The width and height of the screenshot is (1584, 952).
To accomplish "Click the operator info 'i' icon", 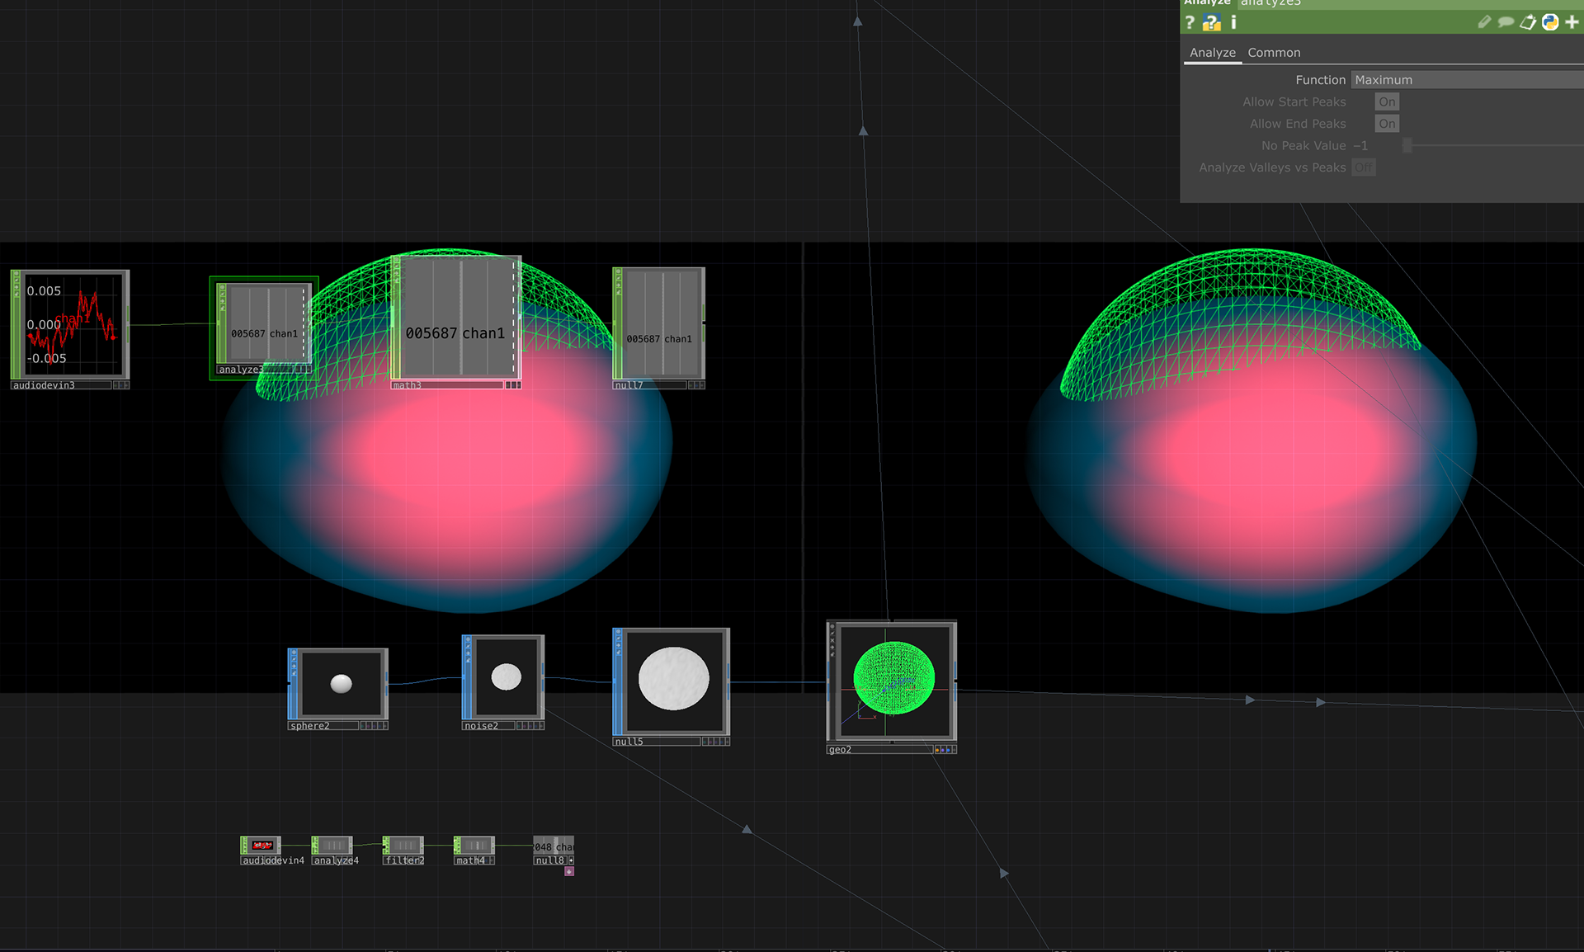I will [1233, 22].
